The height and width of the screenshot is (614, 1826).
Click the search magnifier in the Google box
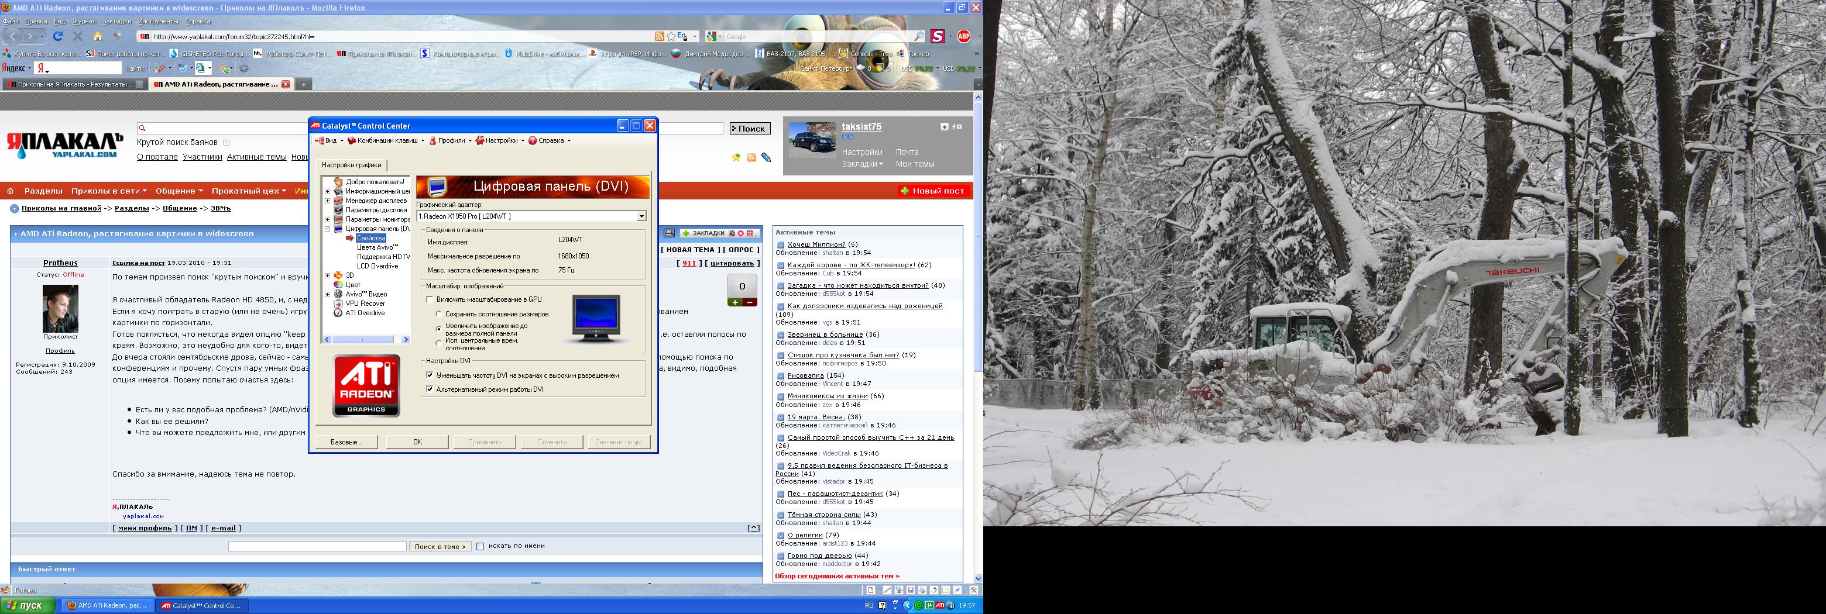[x=919, y=36]
